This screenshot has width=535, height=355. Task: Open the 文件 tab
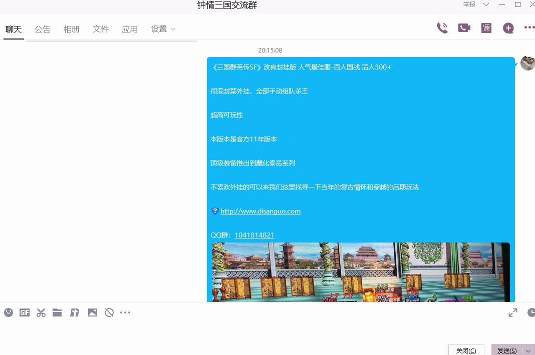pos(100,29)
